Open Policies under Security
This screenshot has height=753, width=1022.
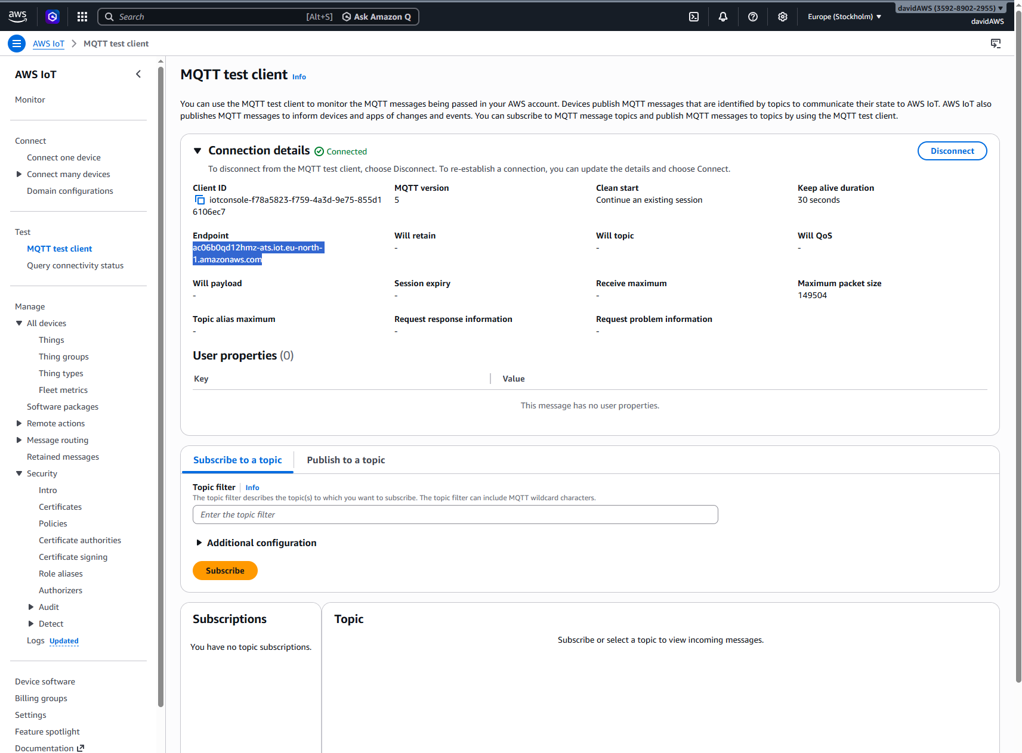(53, 523)
